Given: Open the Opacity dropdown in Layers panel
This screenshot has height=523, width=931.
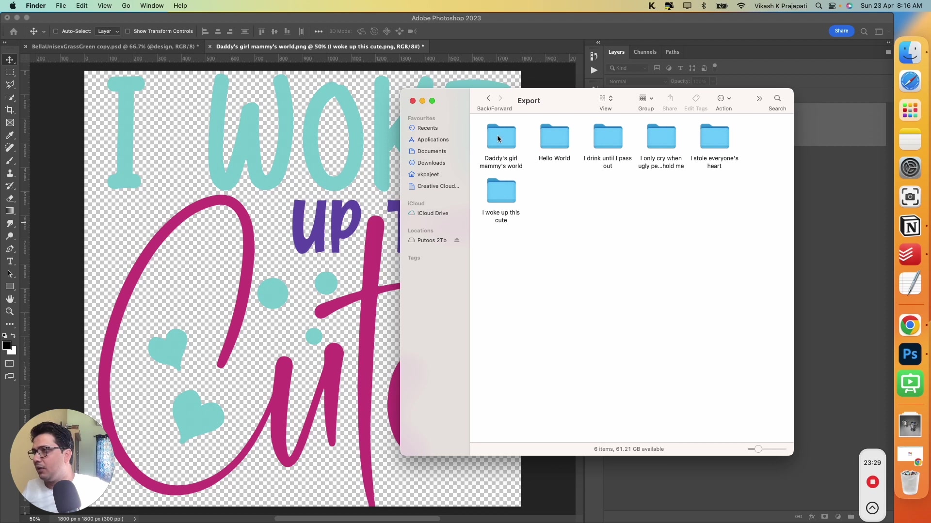Looking at the screenshot, I should 712,81.
